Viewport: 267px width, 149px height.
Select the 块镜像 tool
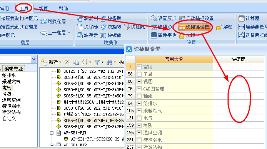pos(111,35)
